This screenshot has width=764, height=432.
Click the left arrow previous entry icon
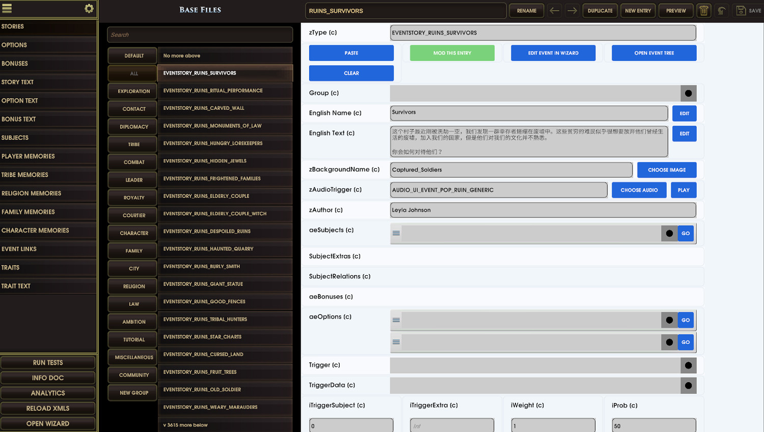pos(555,11)
